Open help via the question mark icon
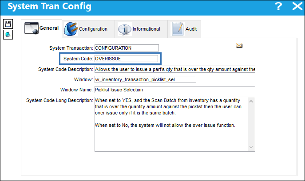 (278, 6)
